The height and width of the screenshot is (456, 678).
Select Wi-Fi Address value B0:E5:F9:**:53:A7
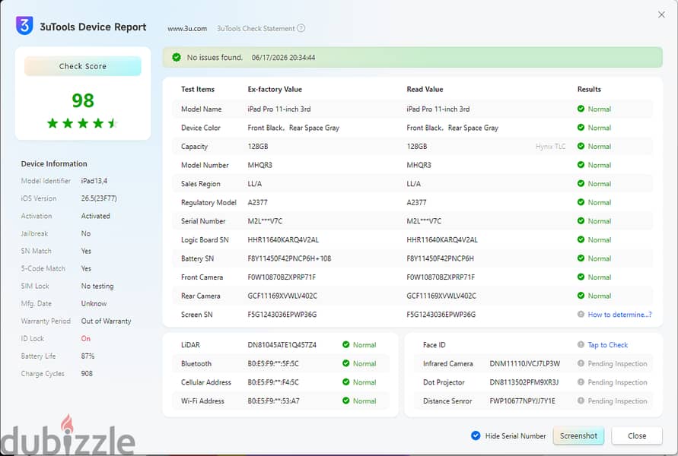tap(273, 401)
